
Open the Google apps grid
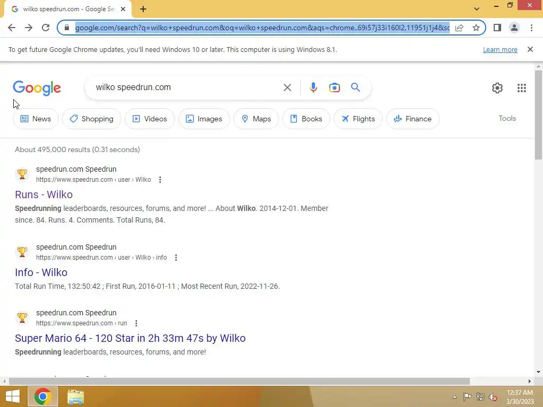tap(522, 88)
